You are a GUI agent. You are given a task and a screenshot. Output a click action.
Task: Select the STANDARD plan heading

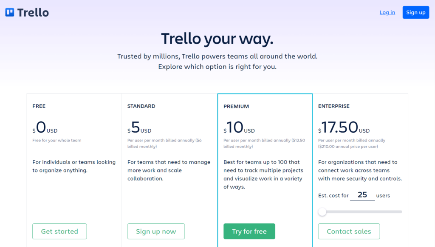coord(141,106)
